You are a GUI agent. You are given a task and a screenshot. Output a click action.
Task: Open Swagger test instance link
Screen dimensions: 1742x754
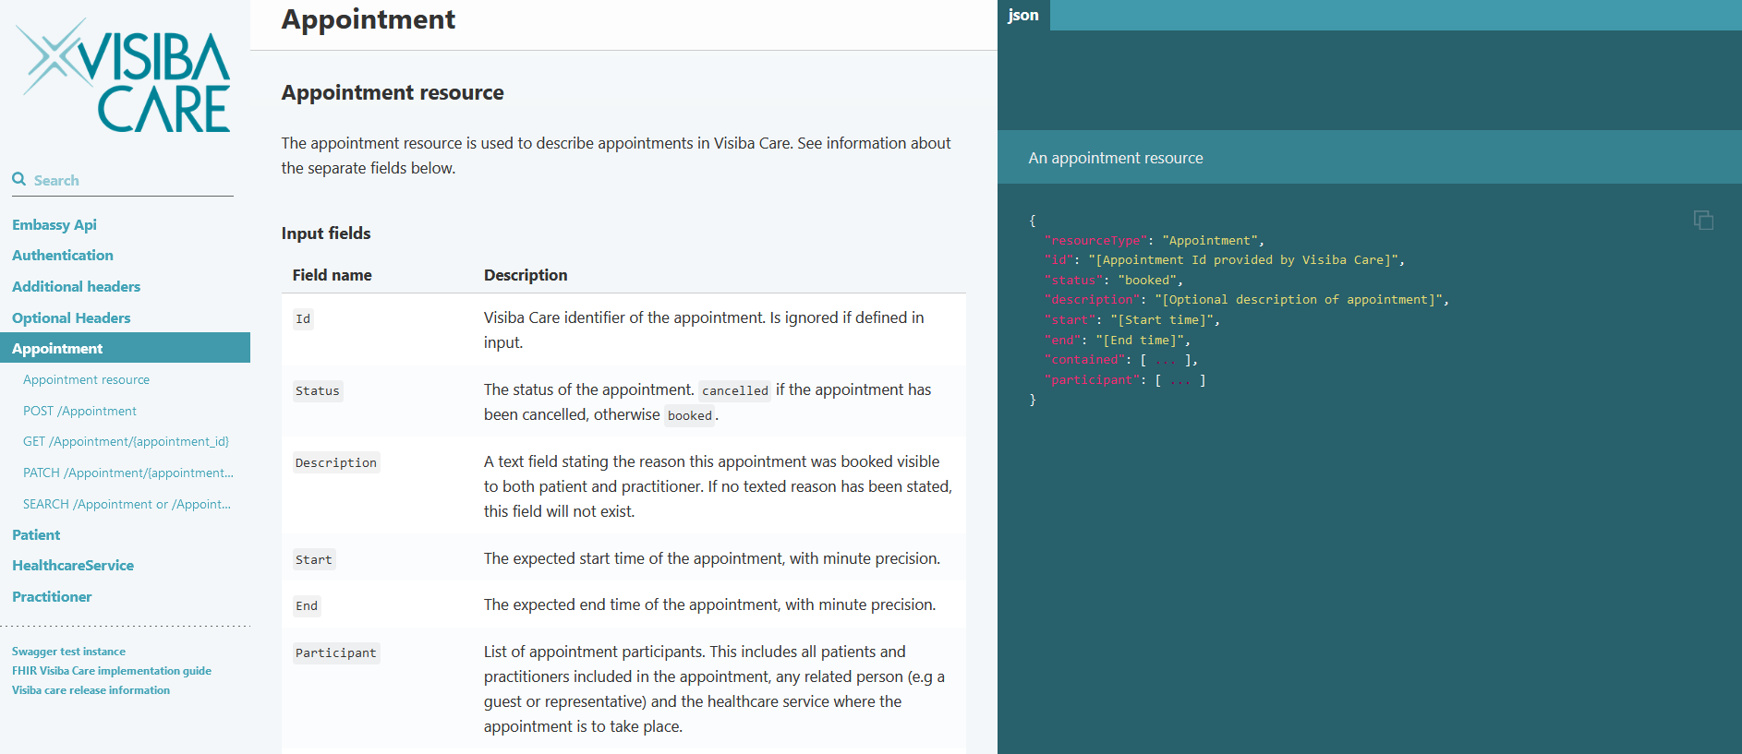point(68,652)
